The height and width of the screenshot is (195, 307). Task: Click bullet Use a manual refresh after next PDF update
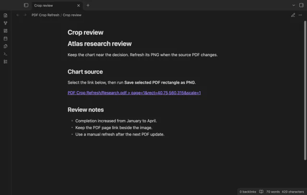tap(120, 134)
